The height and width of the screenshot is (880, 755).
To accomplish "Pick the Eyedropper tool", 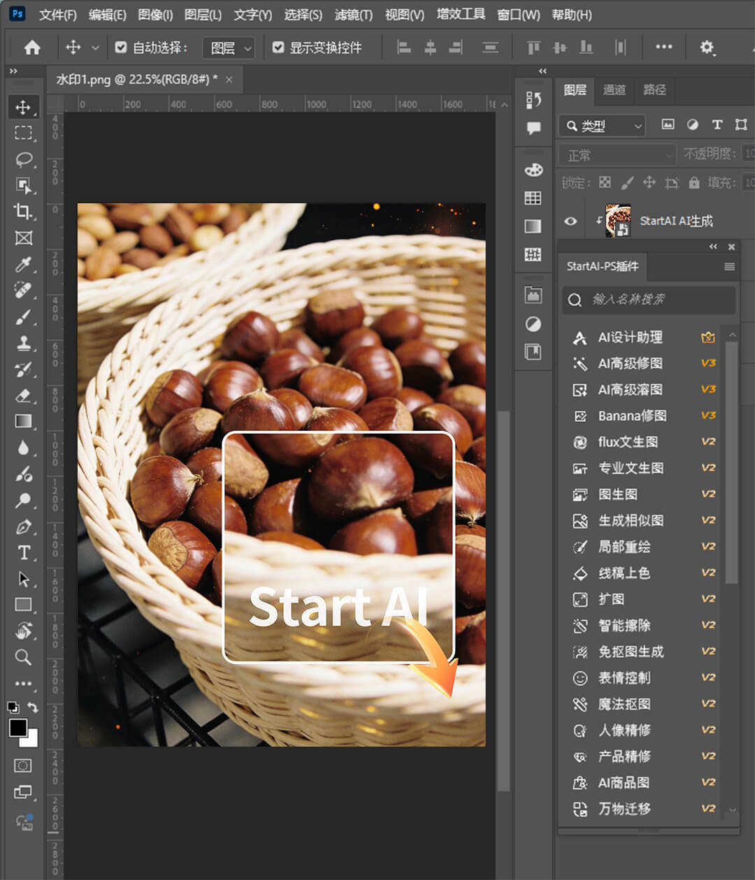I will (23, 264).
